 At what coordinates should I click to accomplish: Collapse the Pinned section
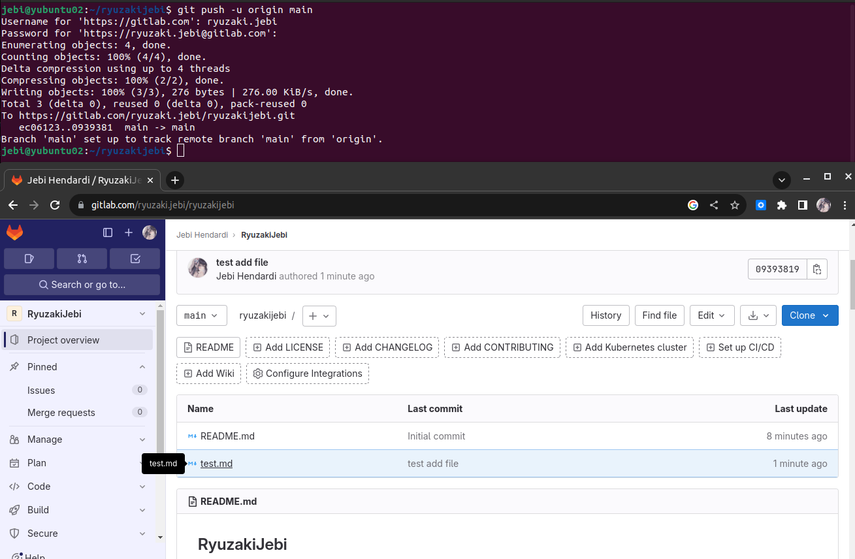pyautogui.click(x=78, y=367)
